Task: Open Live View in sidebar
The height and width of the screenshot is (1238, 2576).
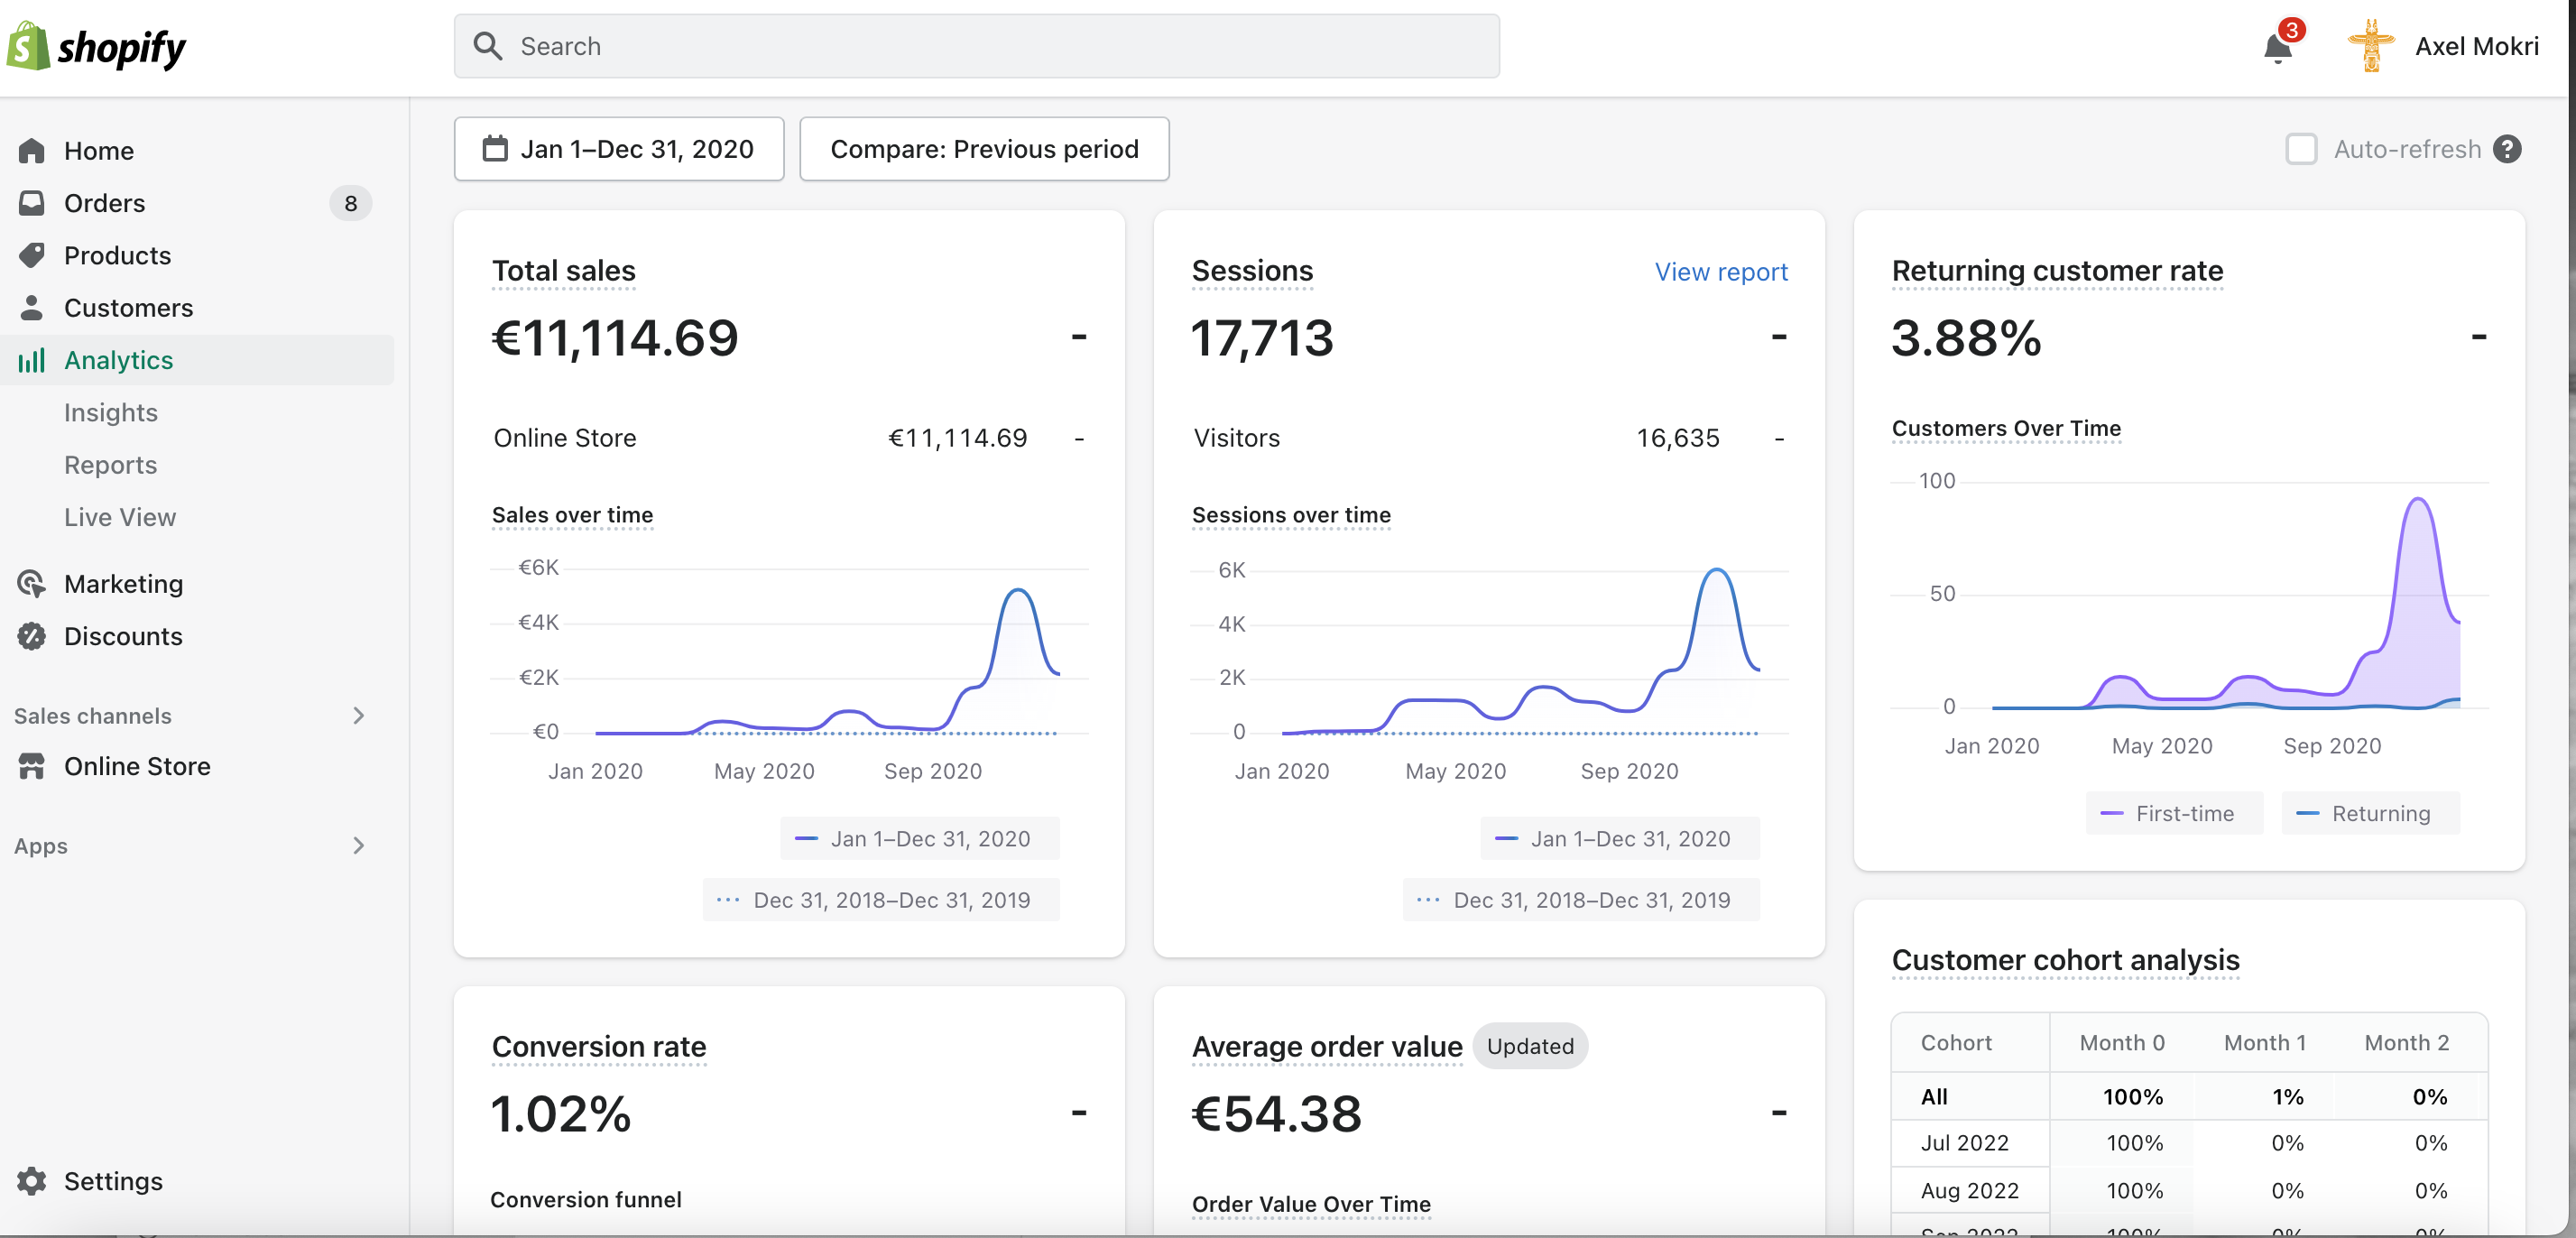Action: pos(120,517)
